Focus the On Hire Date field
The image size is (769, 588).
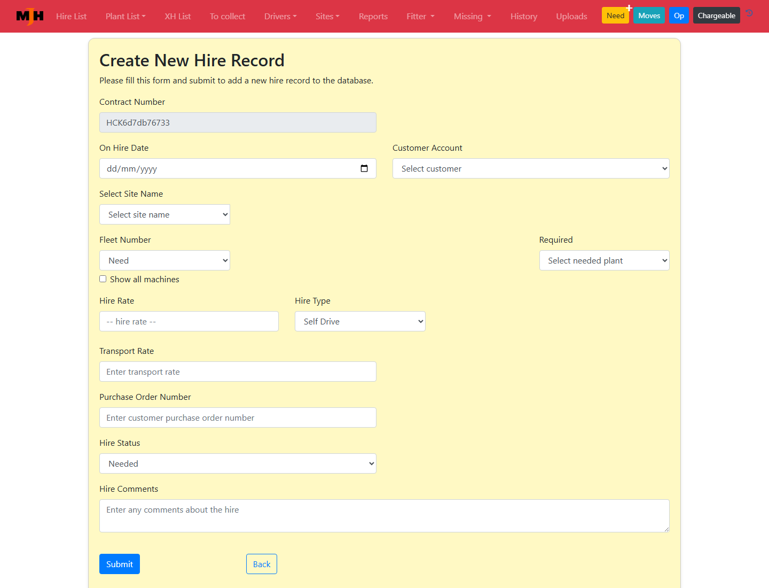238,168
